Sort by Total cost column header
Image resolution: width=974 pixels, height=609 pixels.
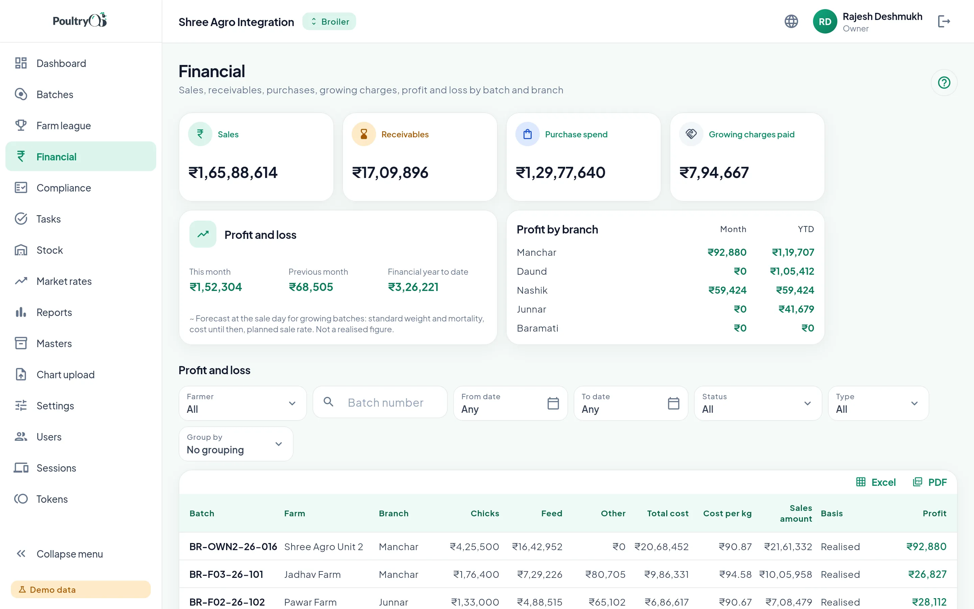[x=668, y=513]
